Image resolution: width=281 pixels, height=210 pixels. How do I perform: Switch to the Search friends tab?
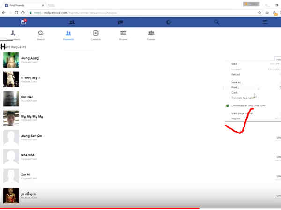(x=41, y=35)
